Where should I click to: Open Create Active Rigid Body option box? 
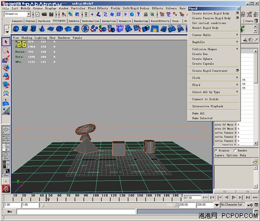(237, 13)
